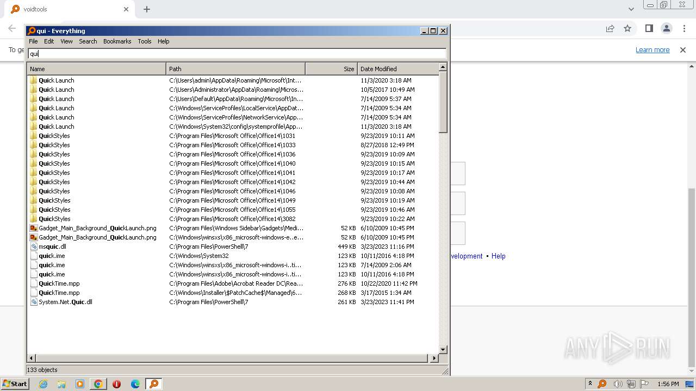Select QuickStyles folder in Office14\1042
Screen dimensions: 696x391
coord(54,182)
